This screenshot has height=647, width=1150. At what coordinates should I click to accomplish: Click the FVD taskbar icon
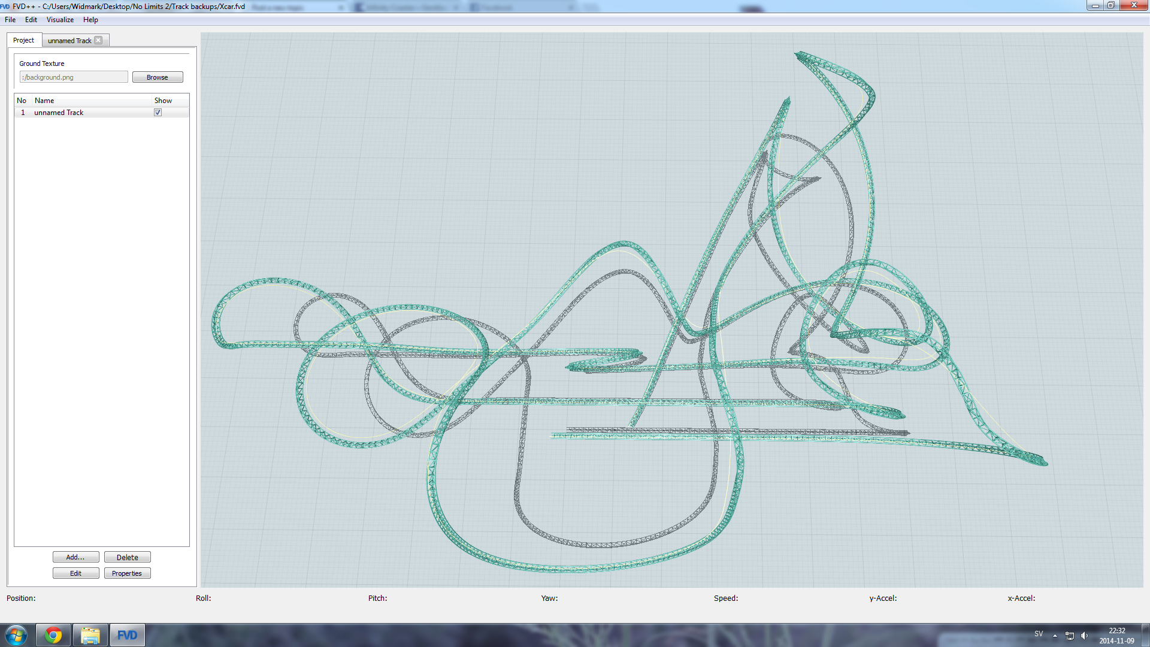127,635
